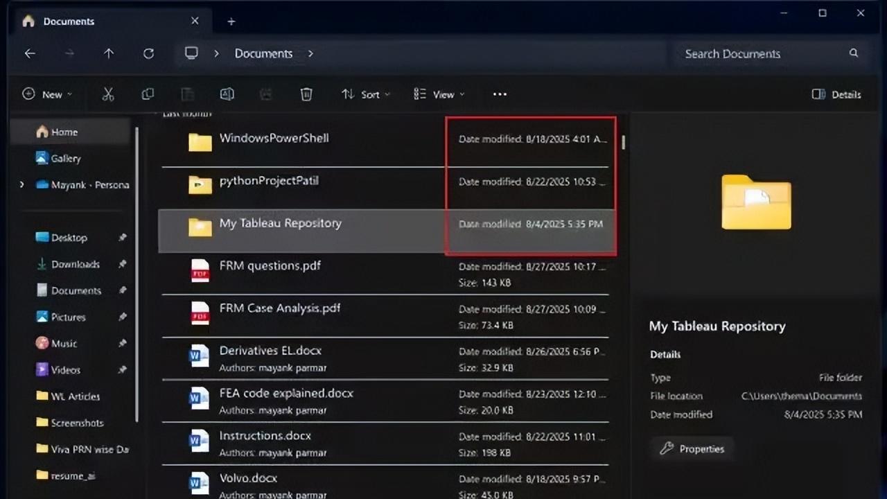Viewport: 887px width, 499px height.
Task: Open a new tab with plus button
Action: click(x=231, y=21)
